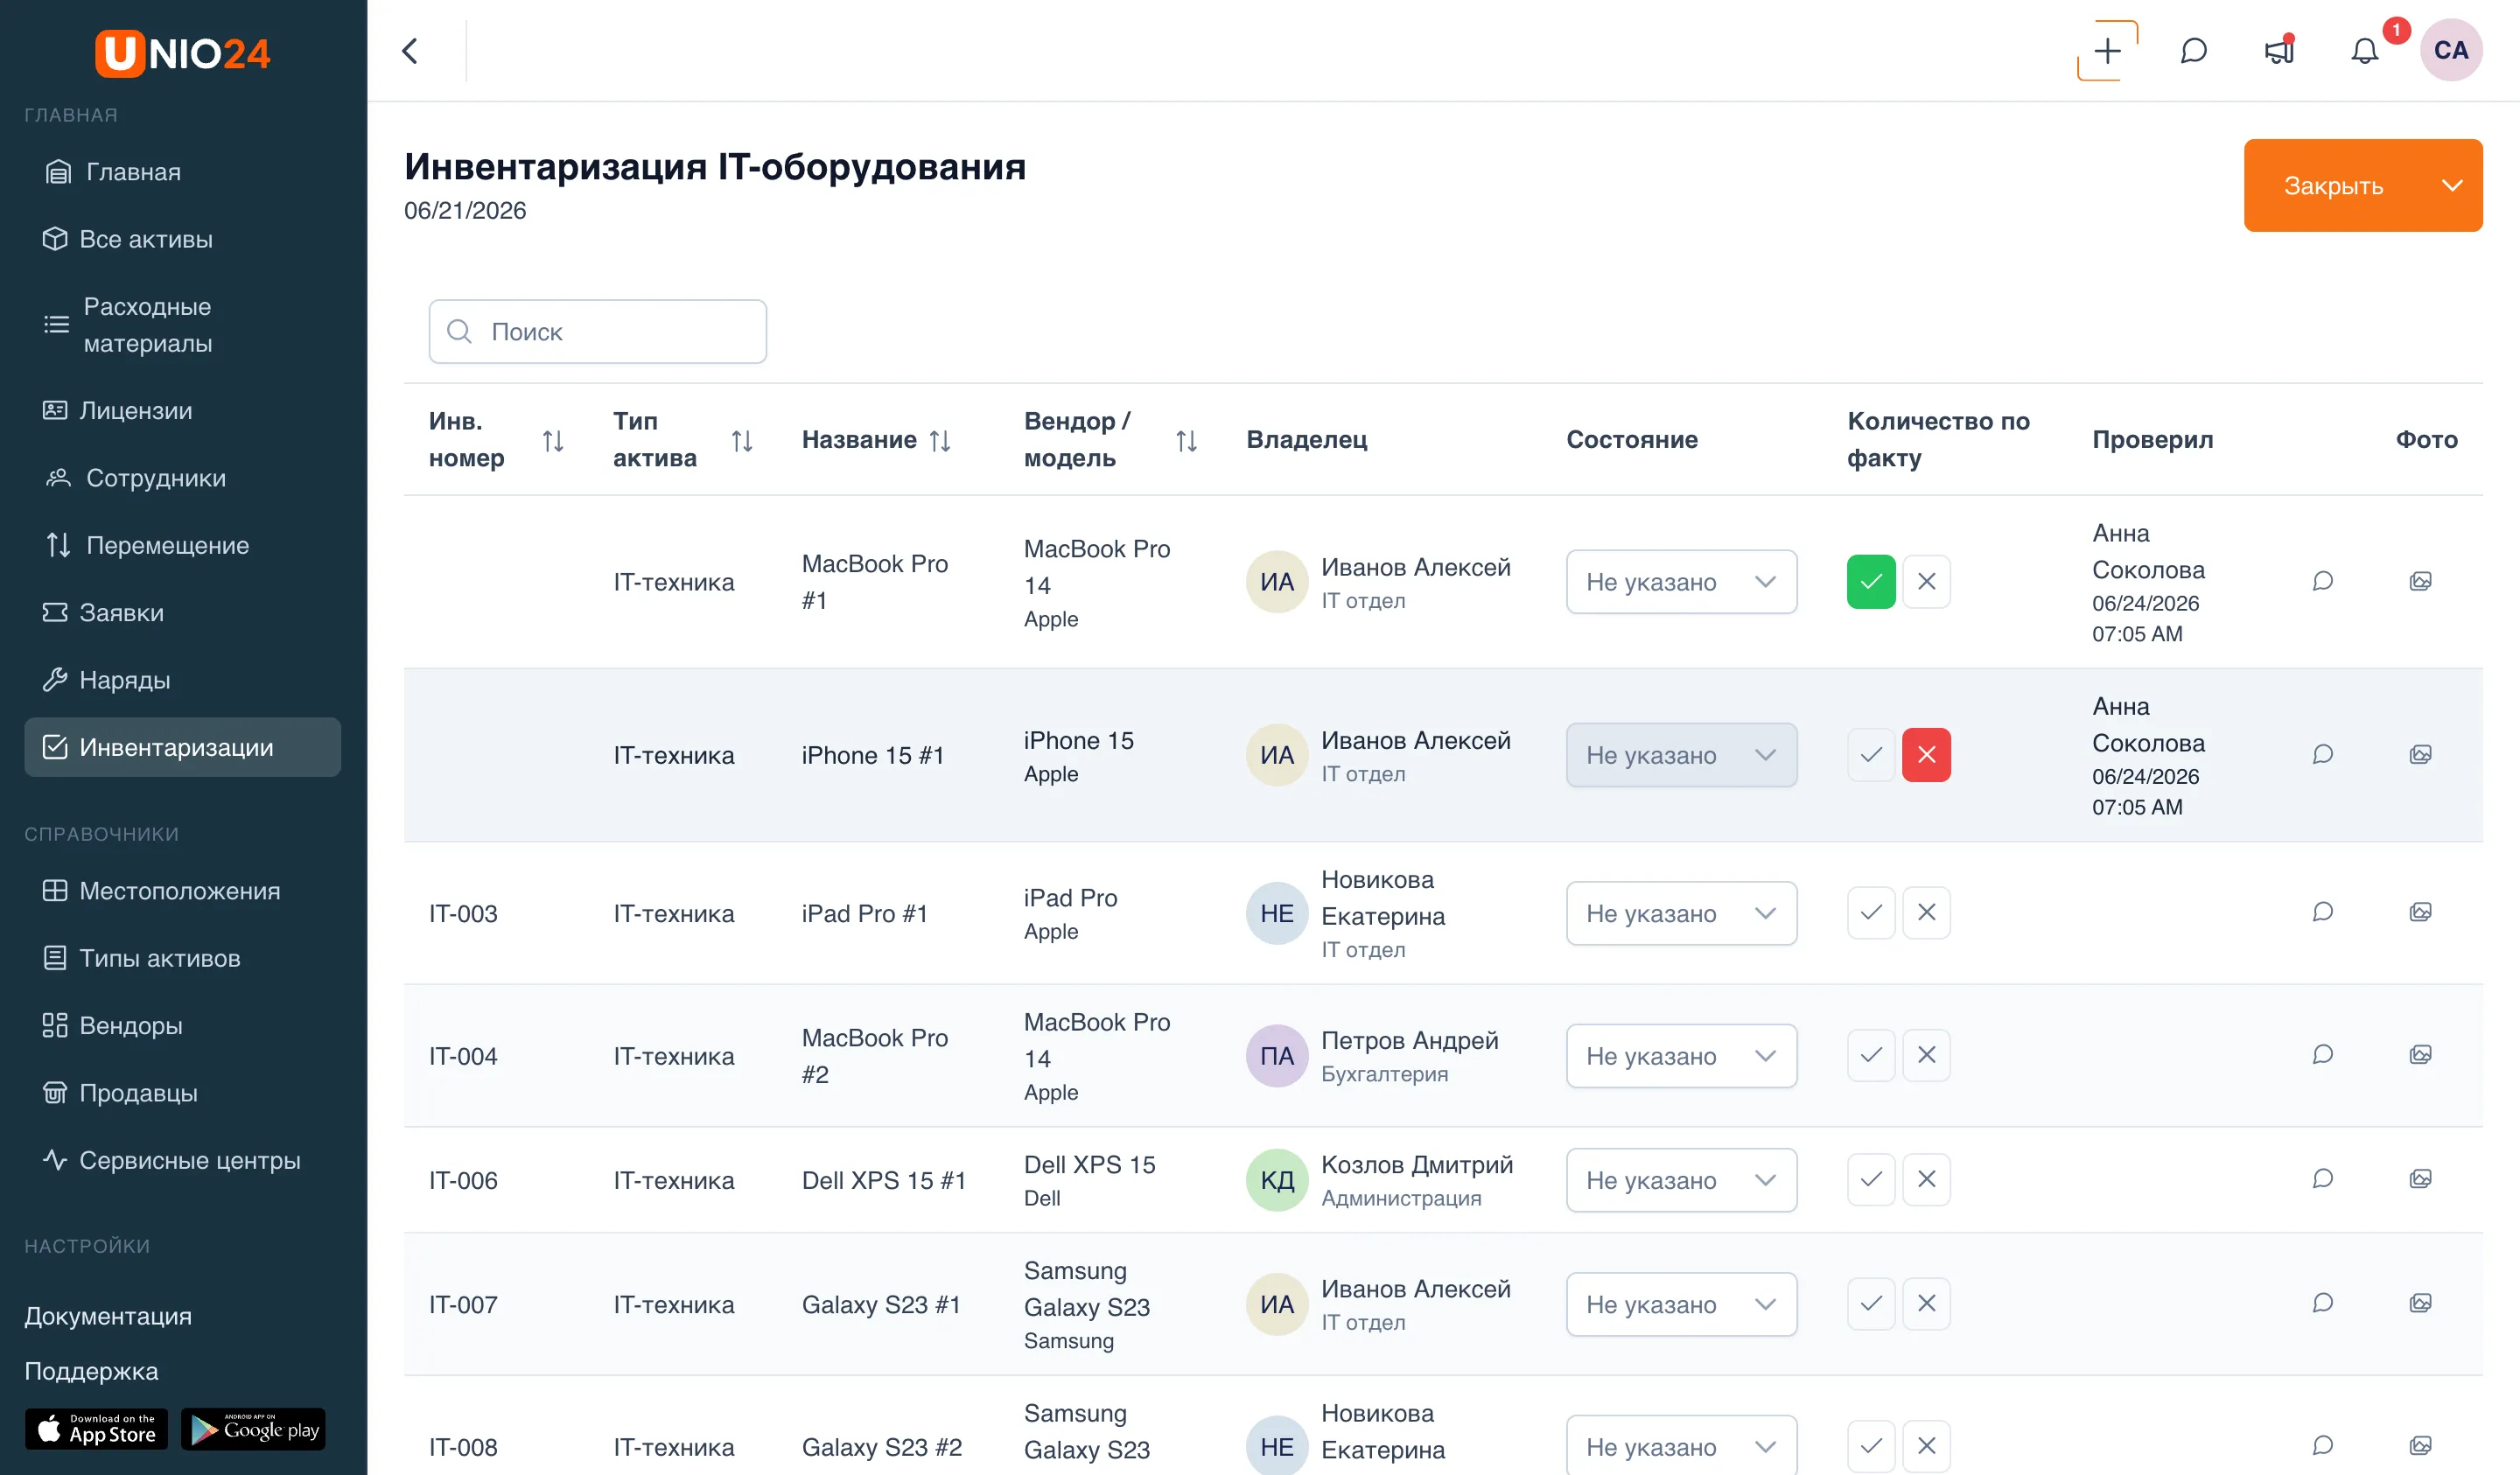Viewport: 2520px width, 1475px height.
Task: Open Перемещение in sidebar
Action: pos(182,545)
